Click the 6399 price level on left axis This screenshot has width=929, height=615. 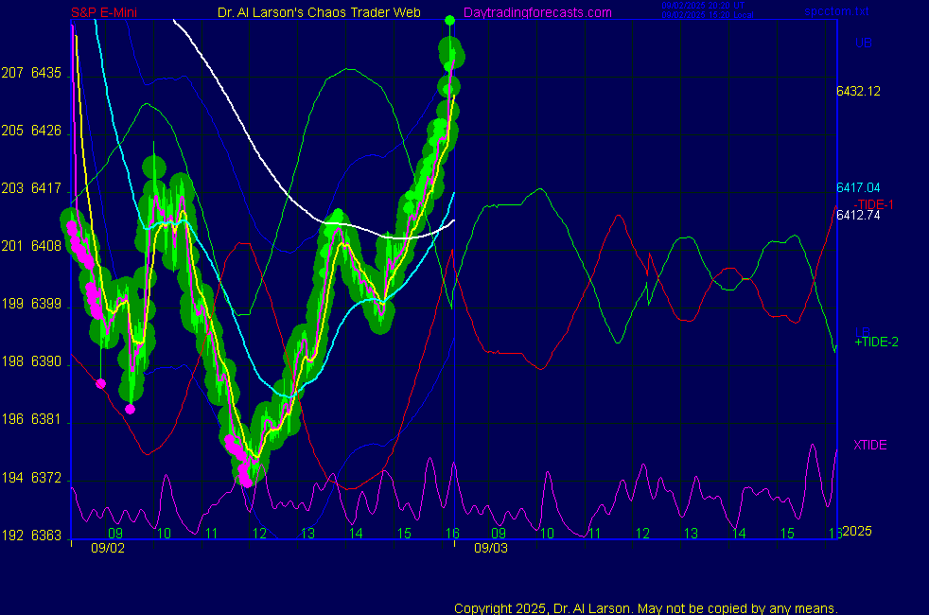45,305
